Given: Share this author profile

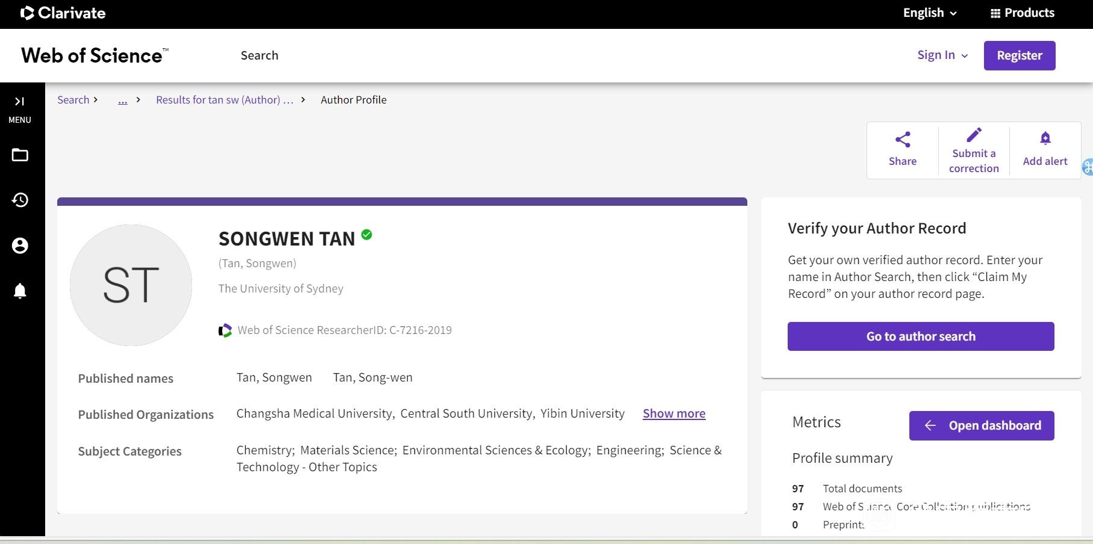Looking at the screenshot, I should point(903,149).
